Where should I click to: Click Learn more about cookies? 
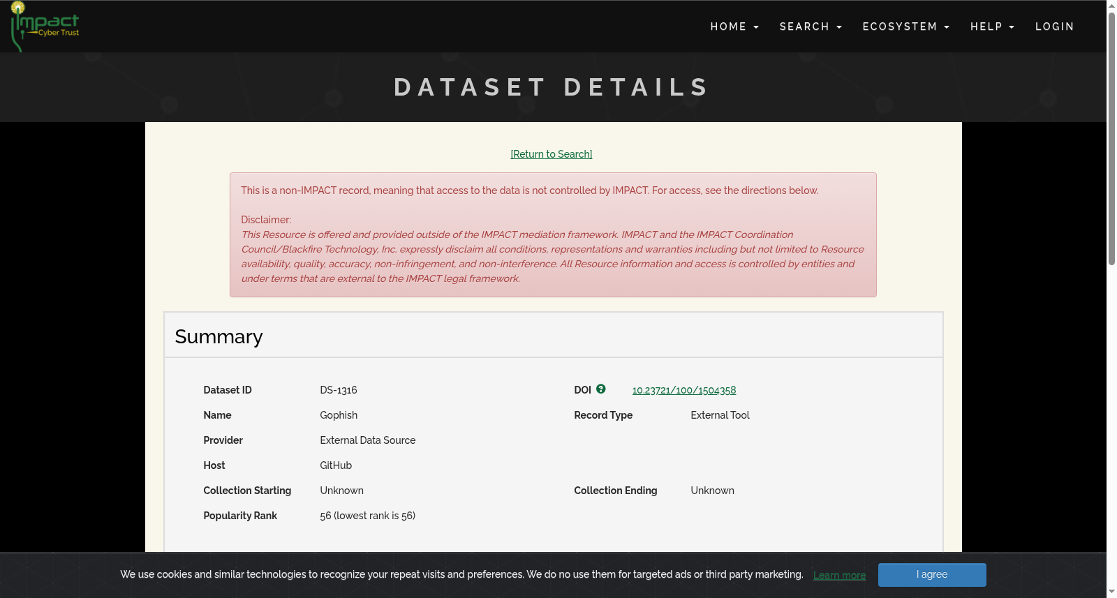[x=839, y=575]
